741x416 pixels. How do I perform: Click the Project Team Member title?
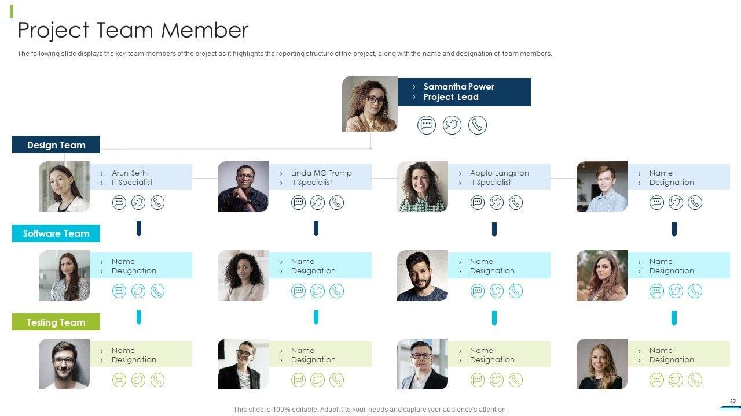(x=133, y=30)
